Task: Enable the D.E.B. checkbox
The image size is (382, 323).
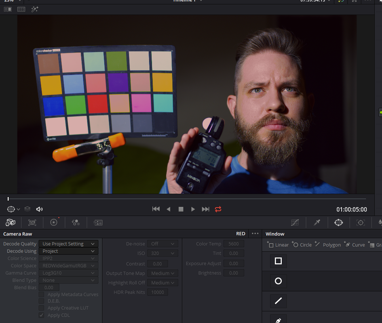Action: 41,301
